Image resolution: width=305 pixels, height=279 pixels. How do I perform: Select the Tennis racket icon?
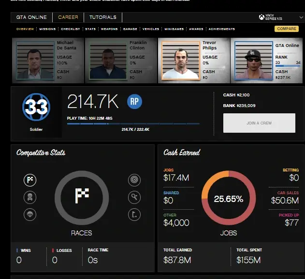tap(134, 197)
